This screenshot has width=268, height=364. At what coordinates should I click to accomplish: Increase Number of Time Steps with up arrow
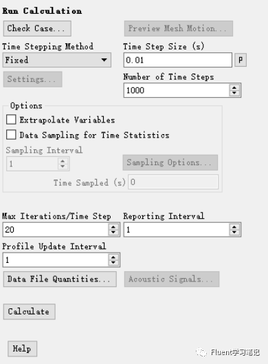pyautogui.click(x=234, y=88)
